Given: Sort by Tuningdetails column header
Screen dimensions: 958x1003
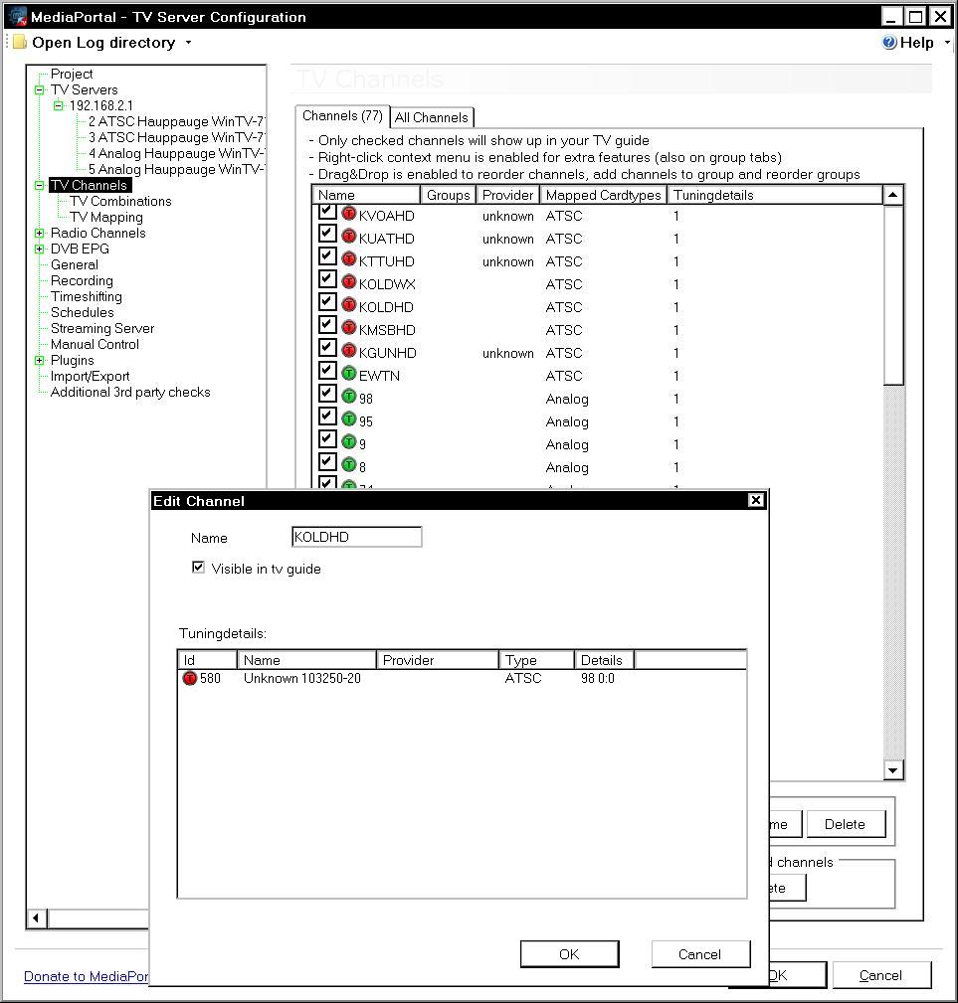Looking at the screenshot, I should coord(775,195).
